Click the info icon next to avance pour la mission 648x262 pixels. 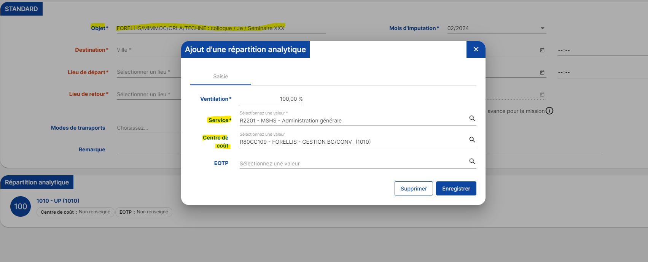pyautogui.click(x=549, y=111)
